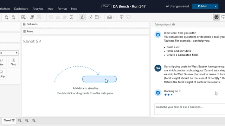Open the Show Me dropdown arrow
Image resolution: width=225 pixels, height=126 pixels.
[113, 17]
